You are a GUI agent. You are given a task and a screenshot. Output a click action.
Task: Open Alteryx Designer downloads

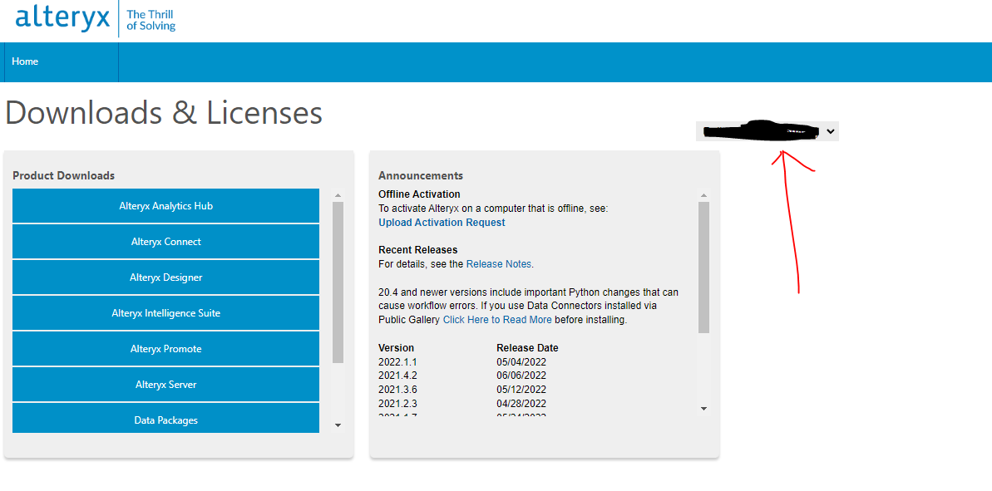coord(165,277)
